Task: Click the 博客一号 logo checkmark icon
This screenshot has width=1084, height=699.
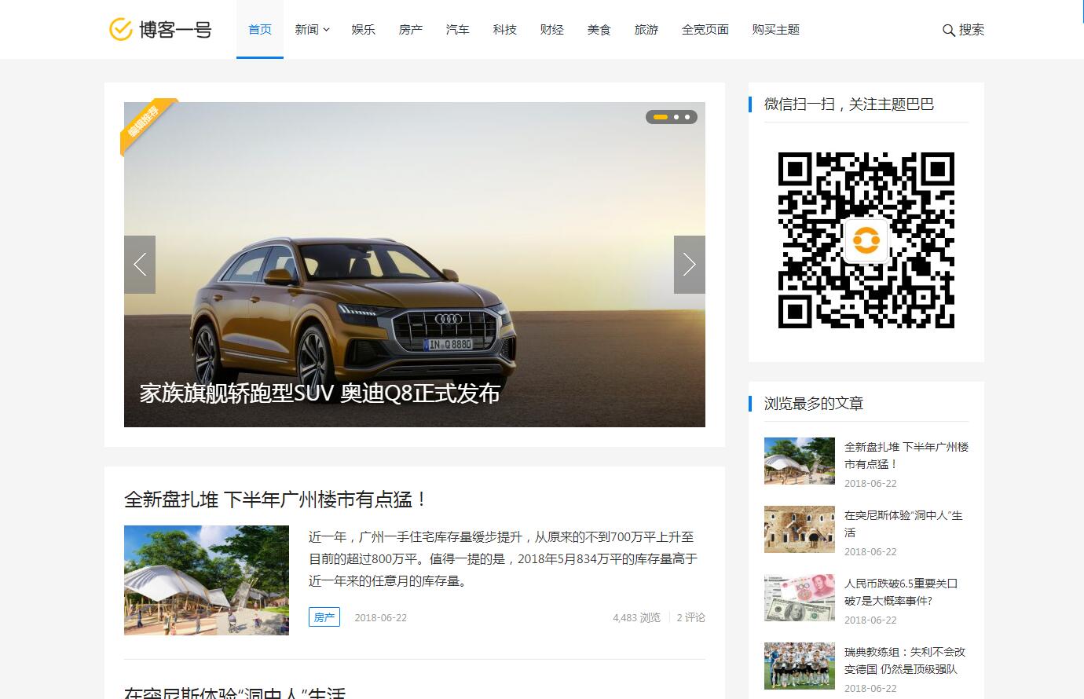Action: [x=119, y=30]
